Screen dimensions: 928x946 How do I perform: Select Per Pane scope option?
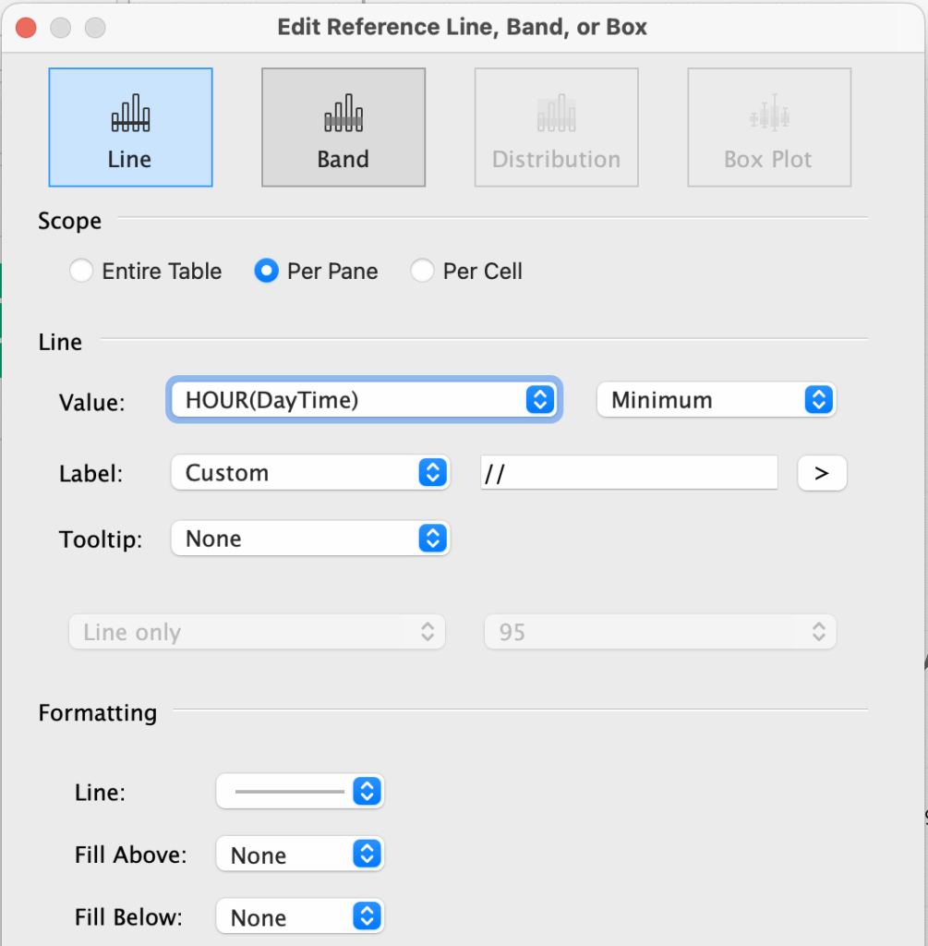click(x=267, y=272)
